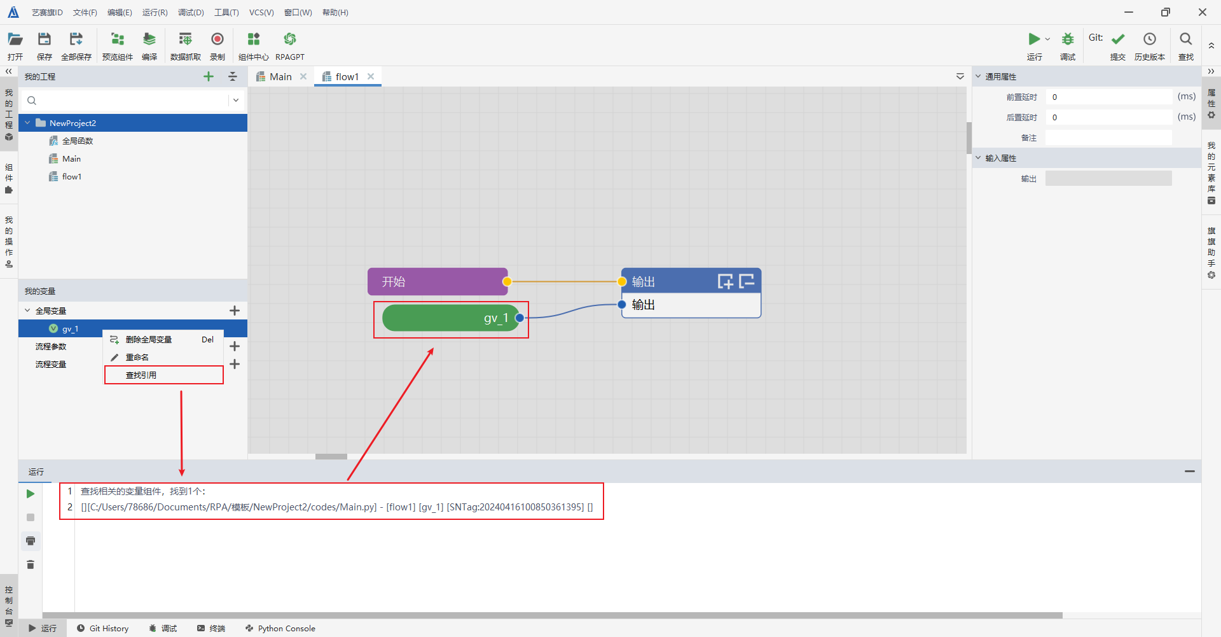1221x637 pixels.
Task: Open the VCS menu
Action: [261, 13]
